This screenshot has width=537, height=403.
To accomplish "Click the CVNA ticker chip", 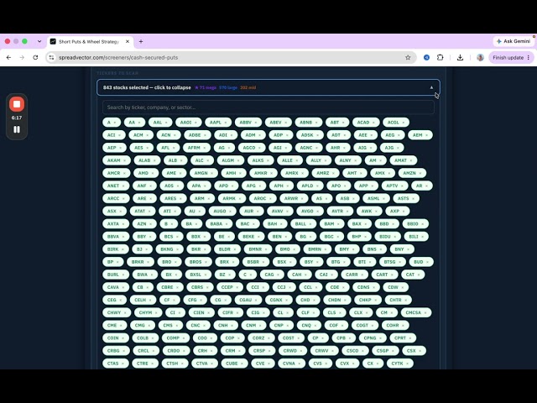I will [291, 364].
